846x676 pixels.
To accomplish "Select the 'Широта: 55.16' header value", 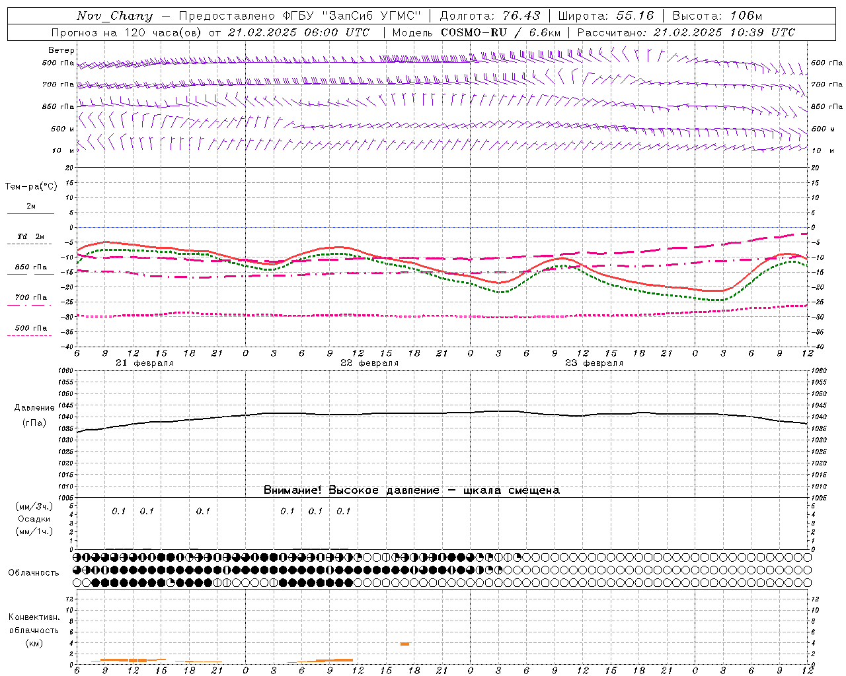I will (x=606, y=16).
